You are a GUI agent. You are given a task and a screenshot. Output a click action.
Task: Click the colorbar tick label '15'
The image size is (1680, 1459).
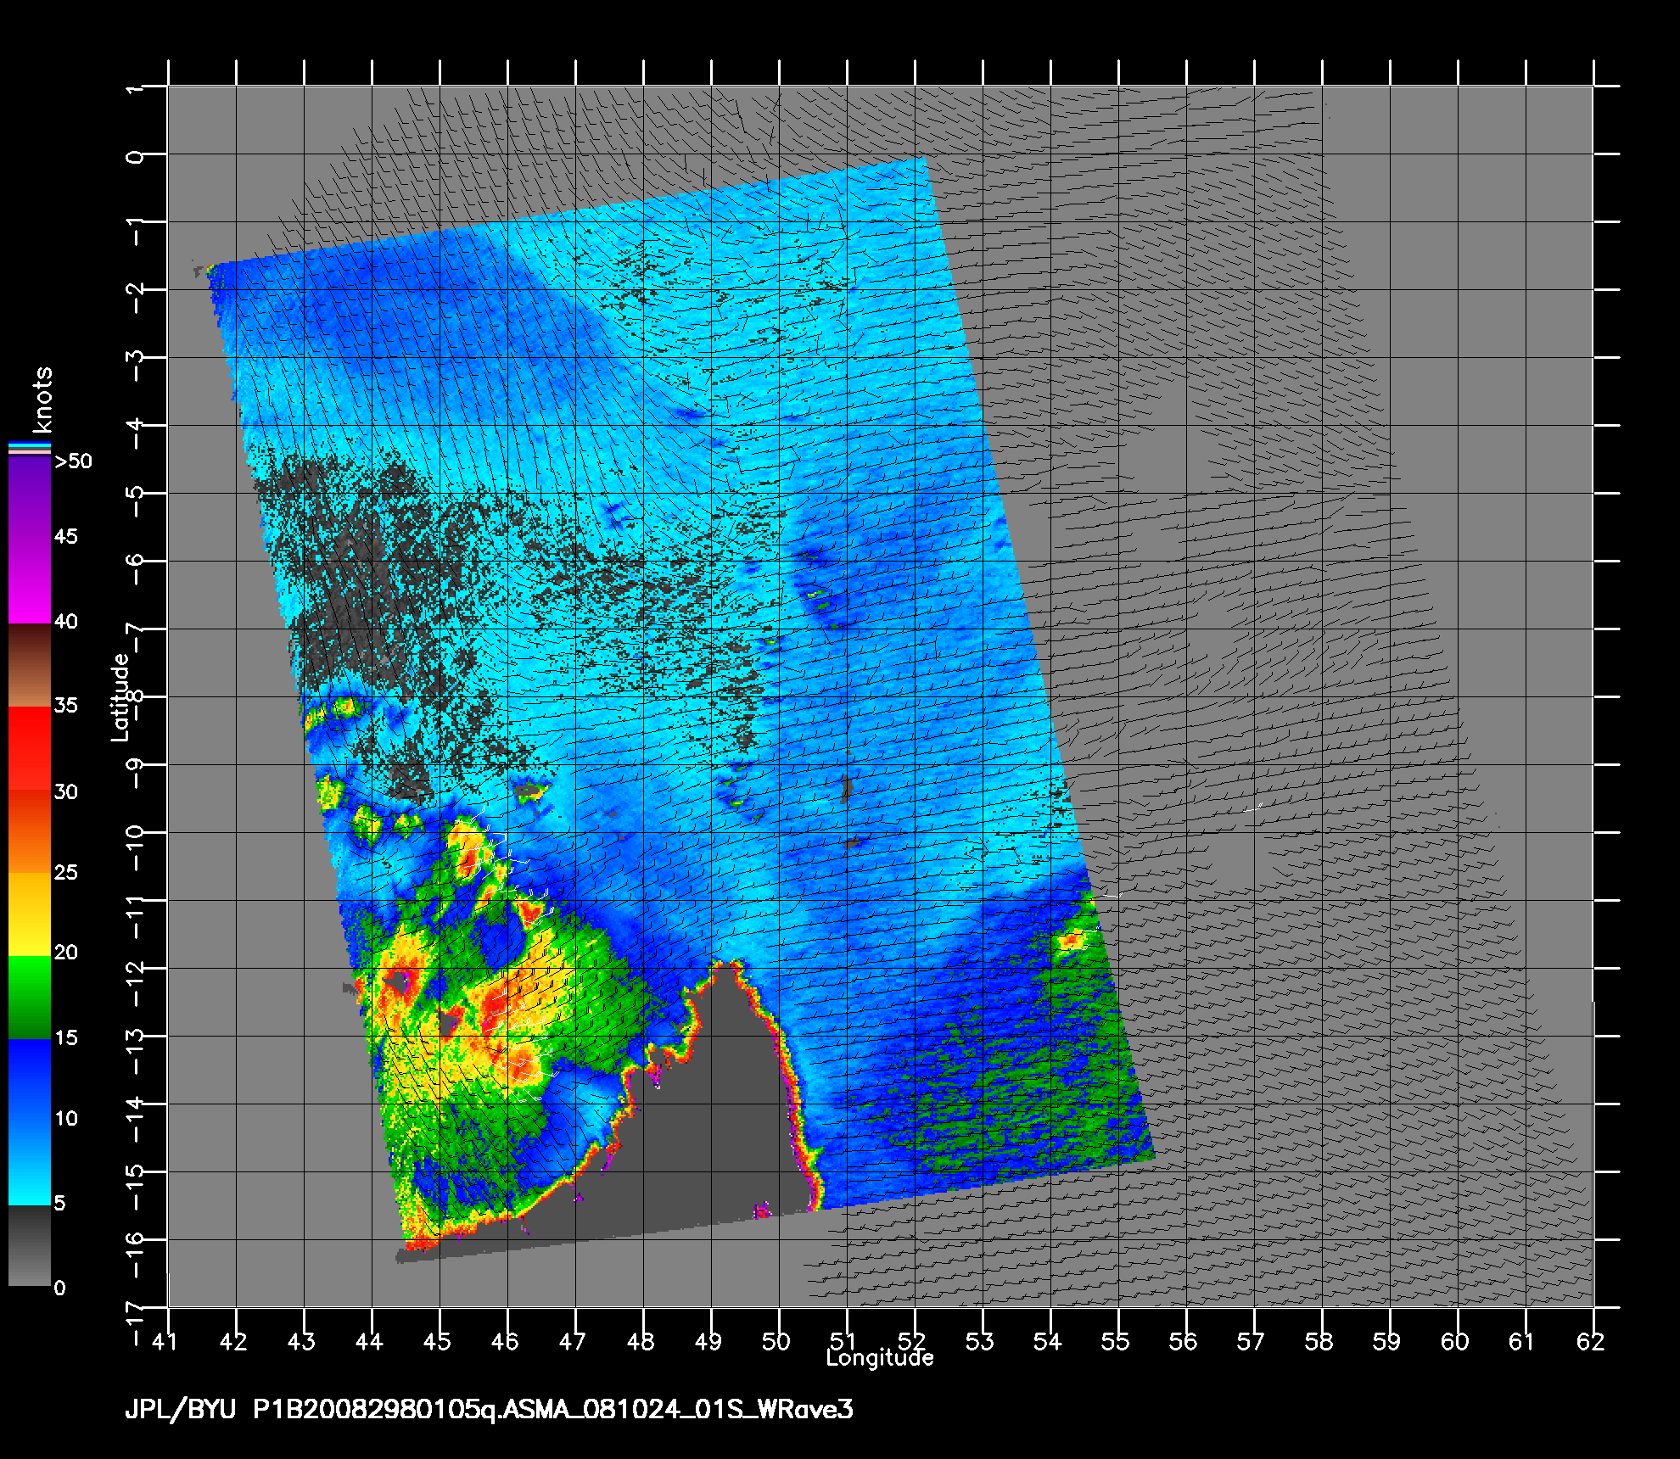click(66, 1037)
